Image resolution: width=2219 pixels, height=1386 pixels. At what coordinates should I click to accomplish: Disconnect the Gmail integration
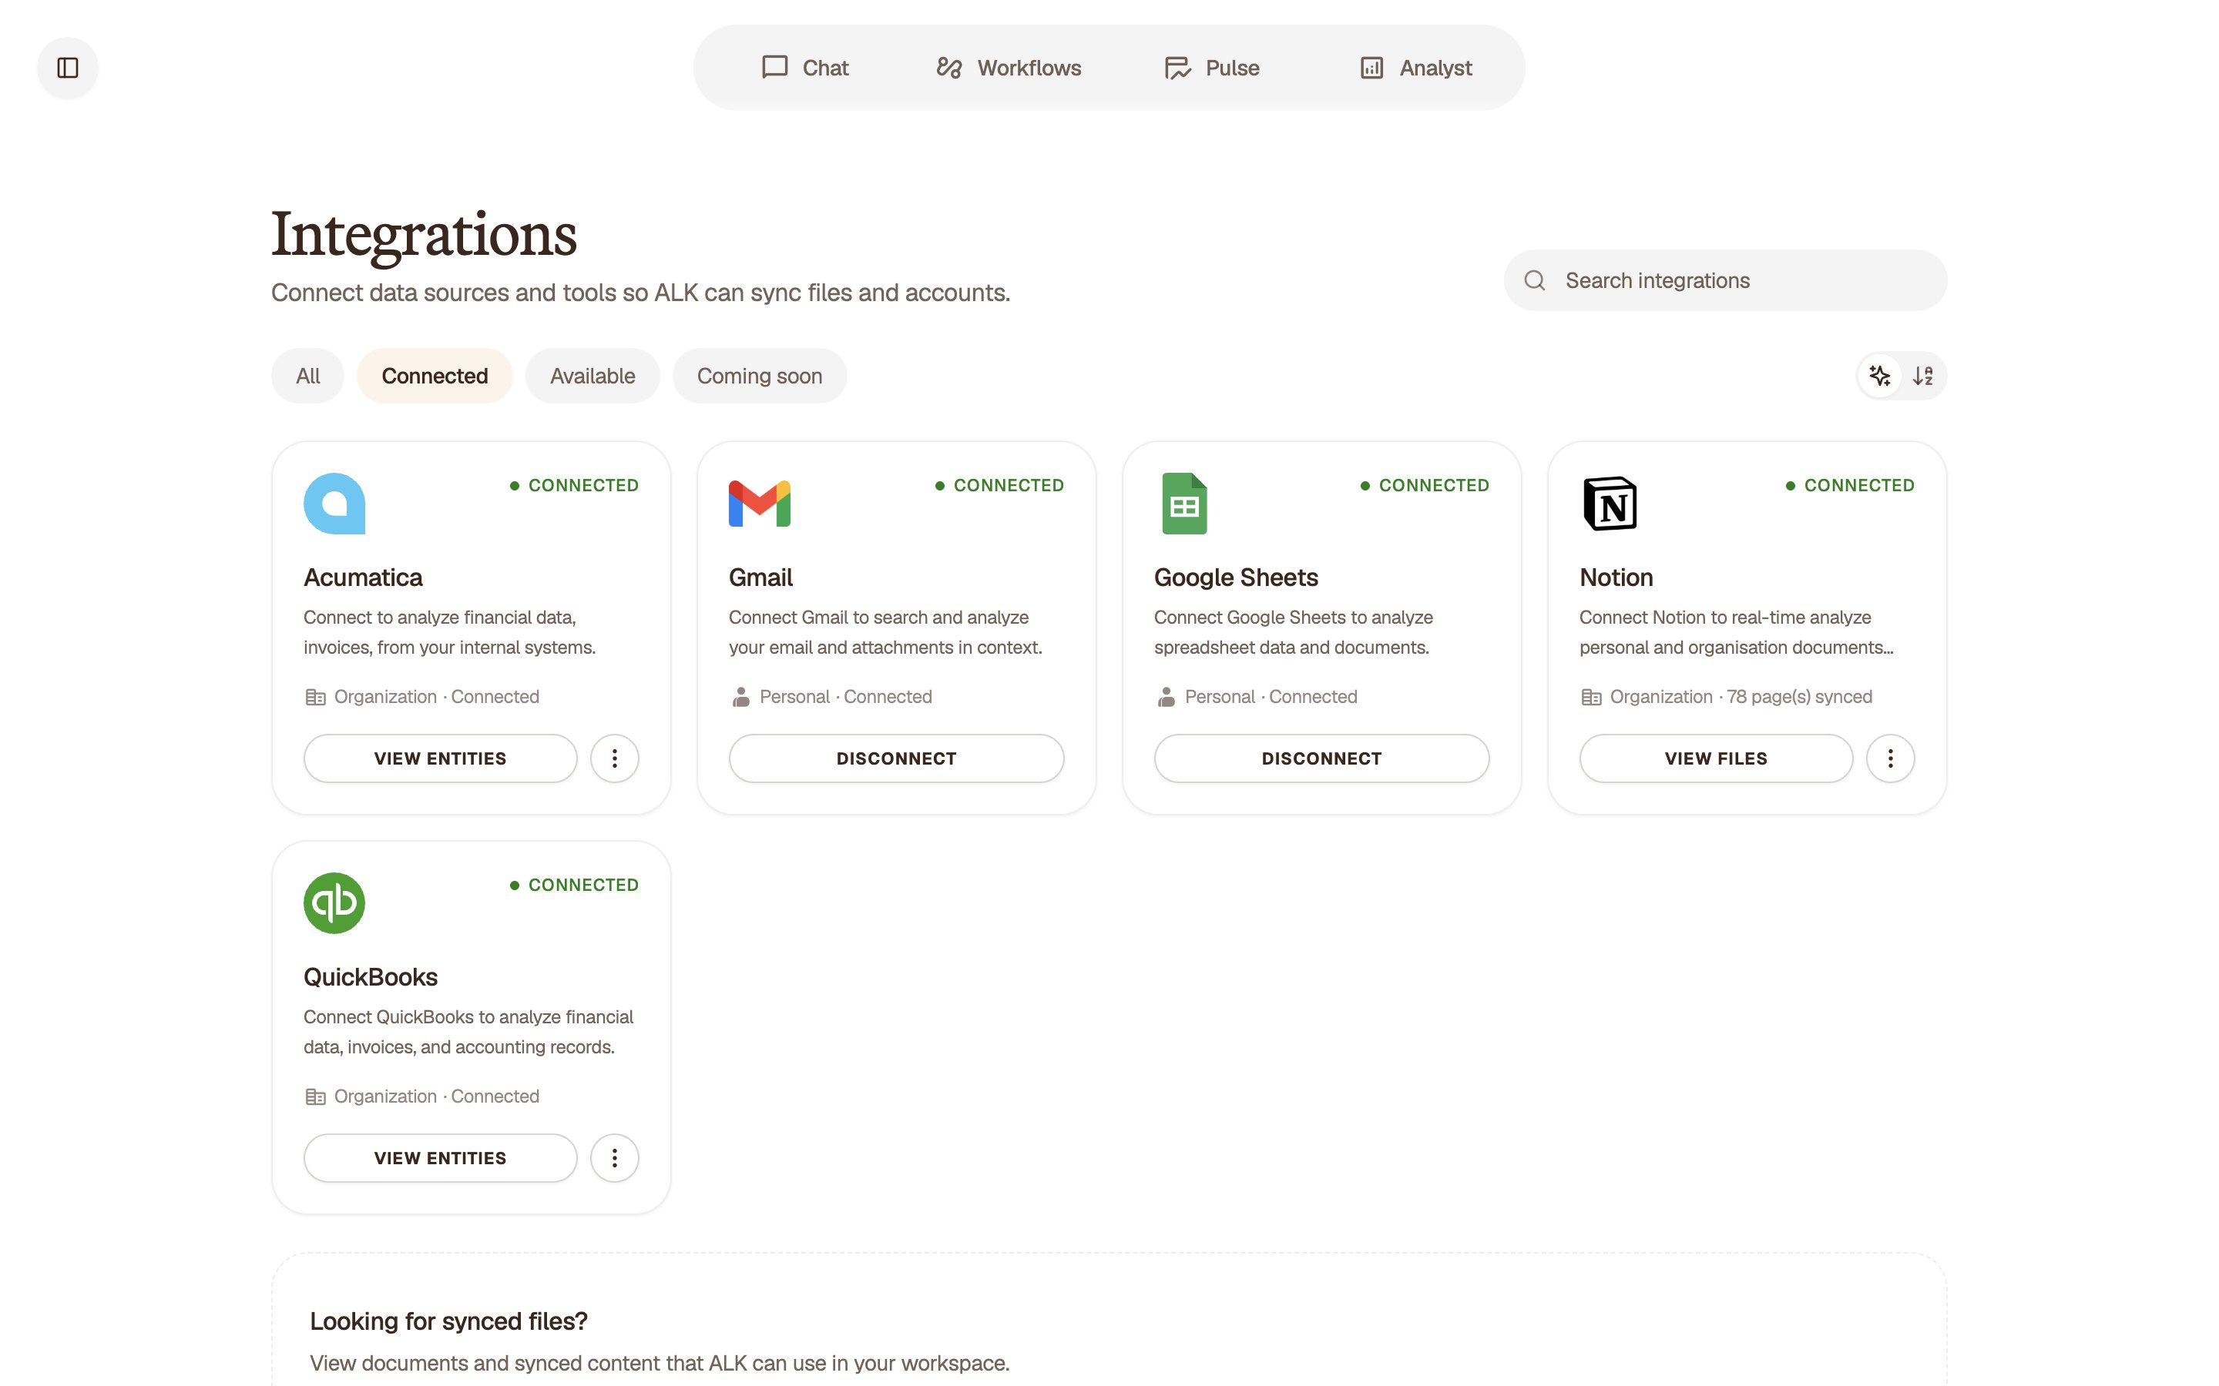(897, 758)
